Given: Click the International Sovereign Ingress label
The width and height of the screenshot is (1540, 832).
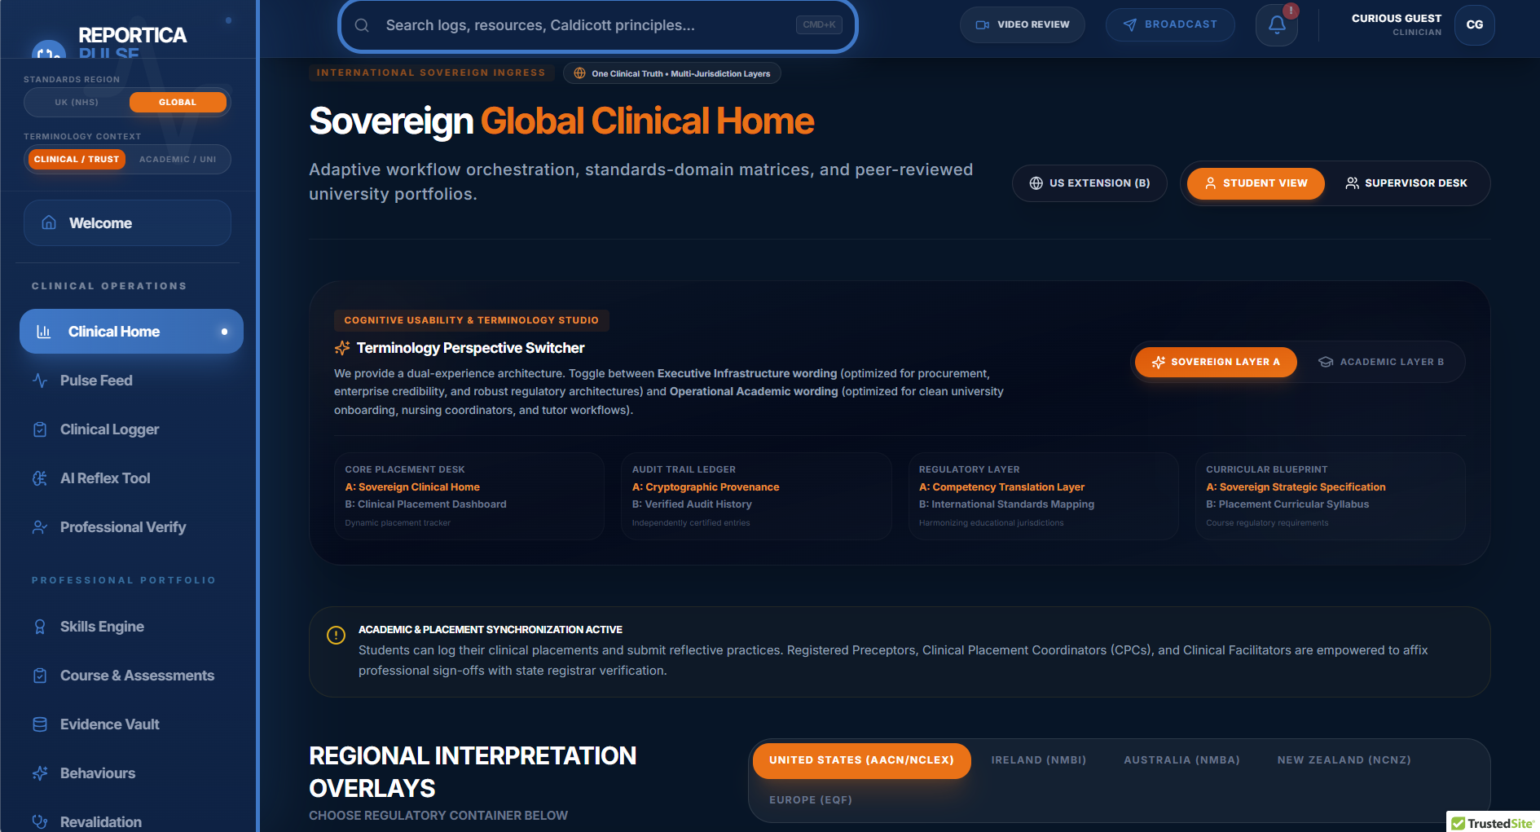Looking at the screenshot, I should pos(431,73).
